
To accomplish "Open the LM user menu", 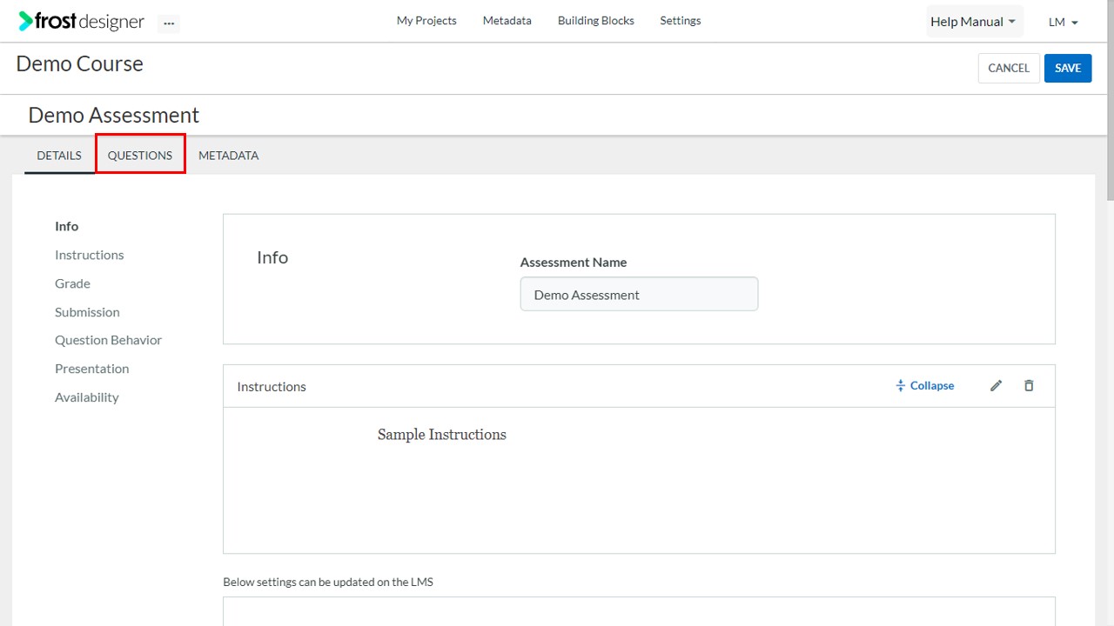I will coord(1064,22).
